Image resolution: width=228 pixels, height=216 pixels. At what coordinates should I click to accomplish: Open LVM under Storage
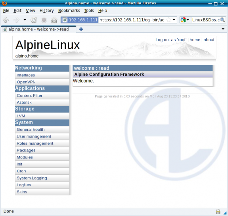tap(42, 116)
